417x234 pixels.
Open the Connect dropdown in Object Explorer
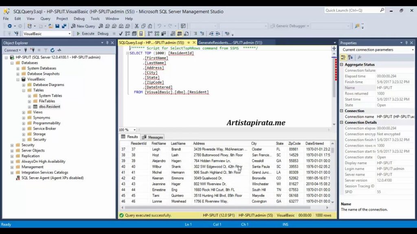13,50
